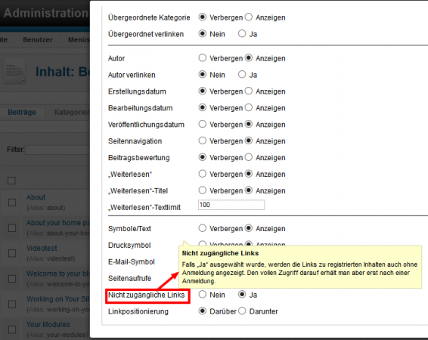Image resolution: width=428 pixels, height=340 pixels.
Task: Open the Videotest article link
Action: pyautogui.click(x=42, y=248)
